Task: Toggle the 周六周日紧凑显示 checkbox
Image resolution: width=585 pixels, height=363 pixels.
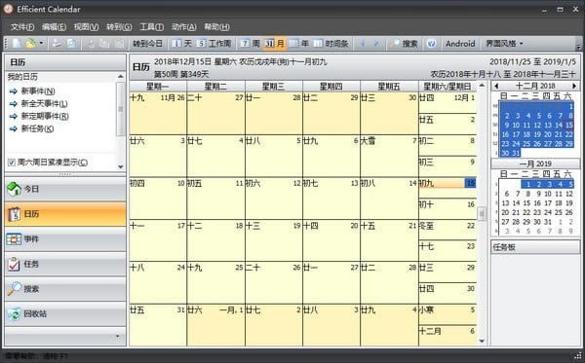Action: pyautogui.click(x=12, y=163)
